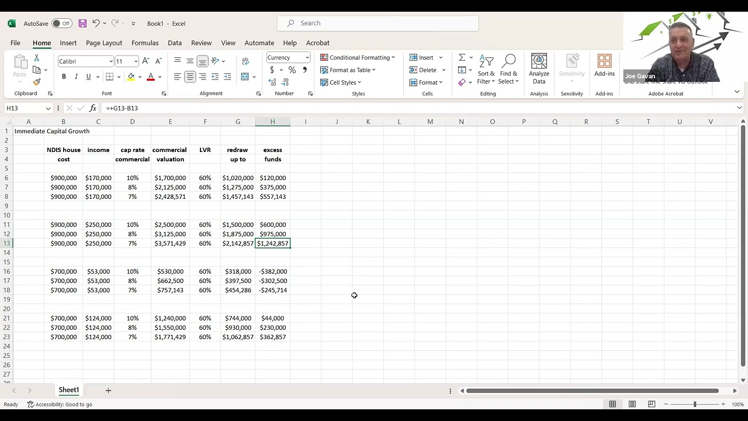
Task: Open the Font name dropdown
Action: point(110,61)
